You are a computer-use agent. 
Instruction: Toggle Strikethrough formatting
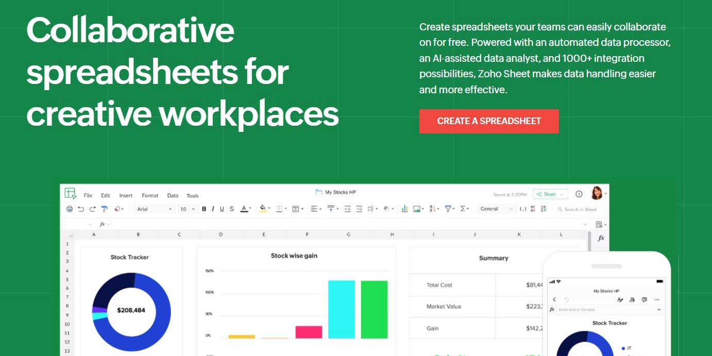pyautogui.click(x=232, y=209)
